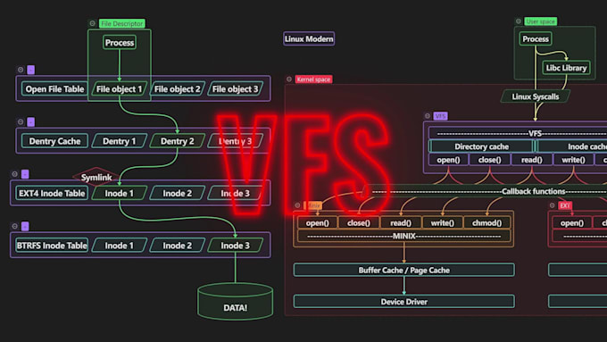
Task: Click Inode 2 in the EXT4 row
Action: pyautogui.click(x=178, y=193)
